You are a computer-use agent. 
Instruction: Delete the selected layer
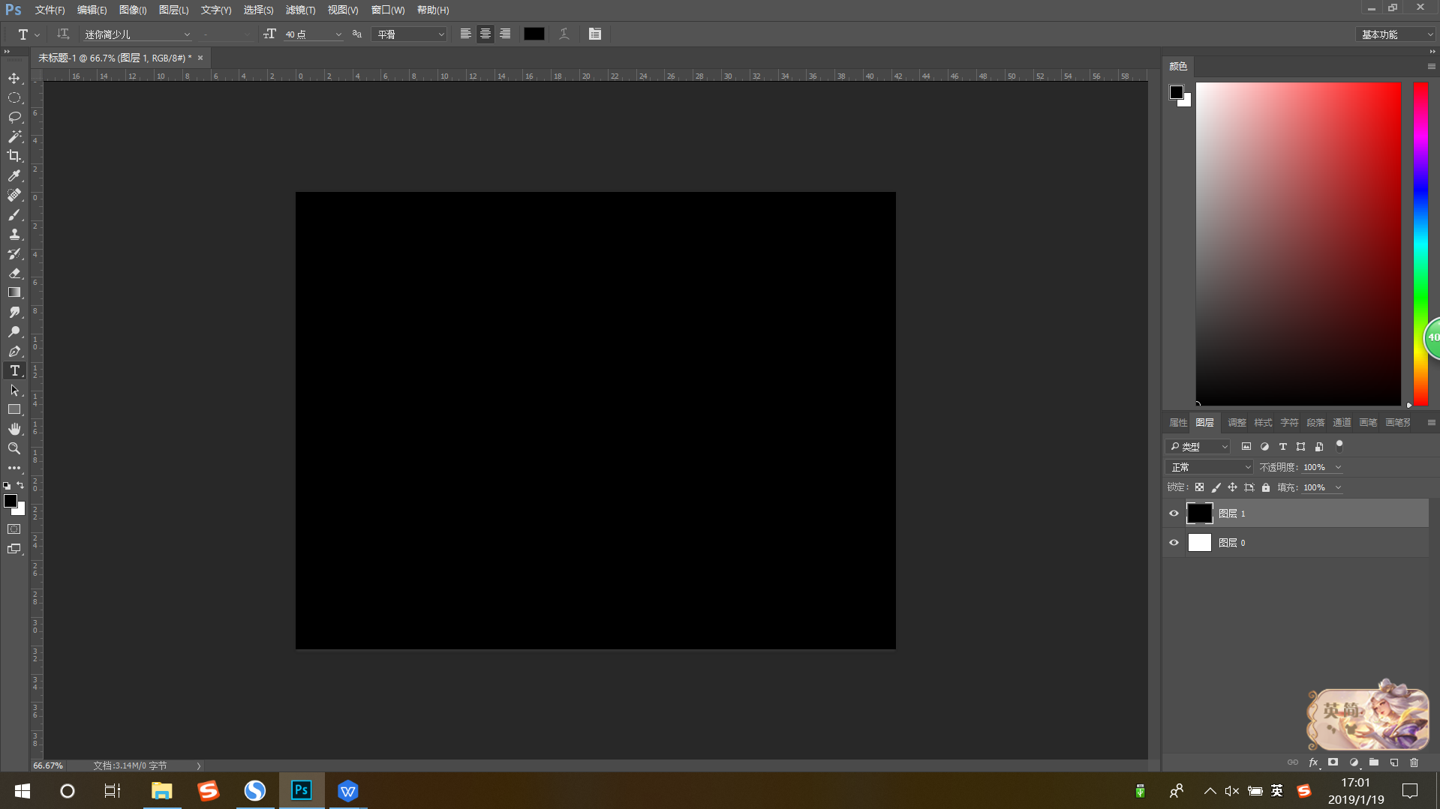(1414, 763)
